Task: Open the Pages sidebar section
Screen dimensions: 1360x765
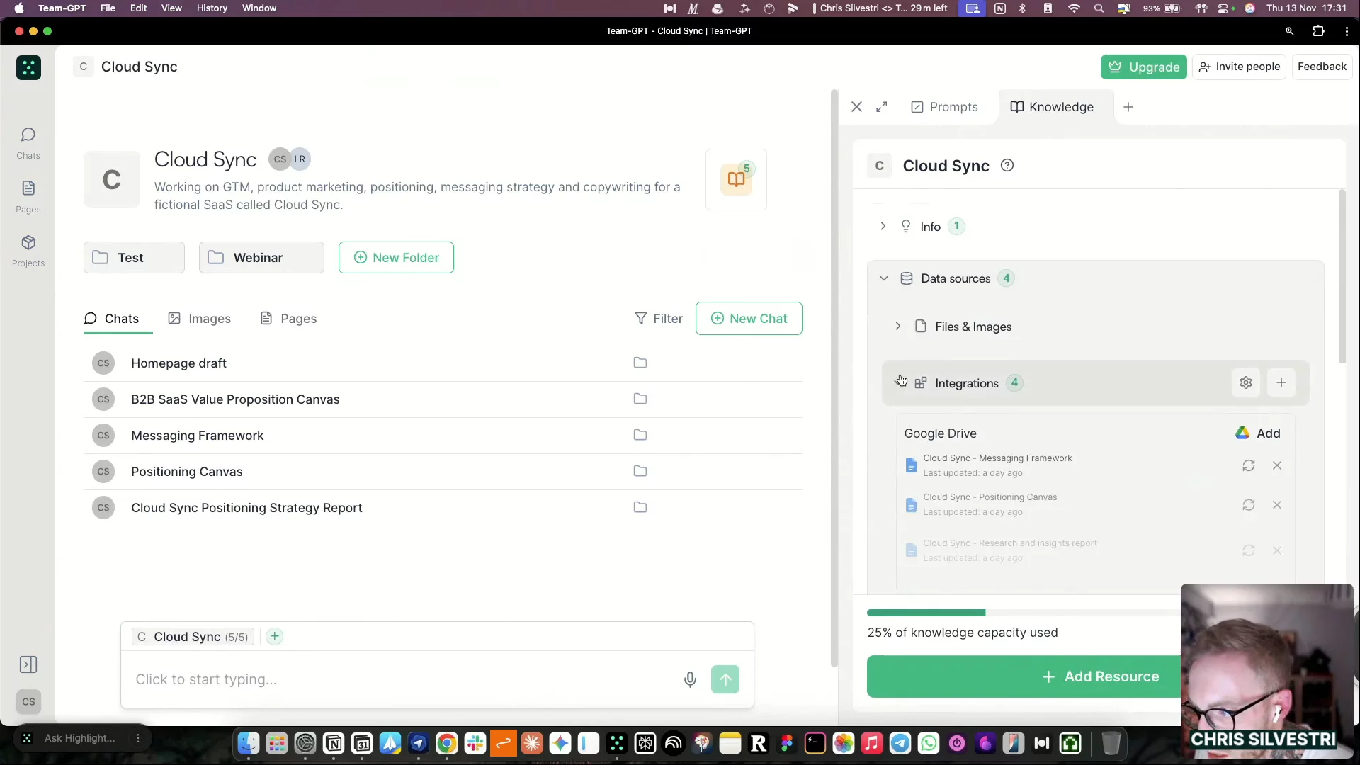Action: tap(28, 197)
